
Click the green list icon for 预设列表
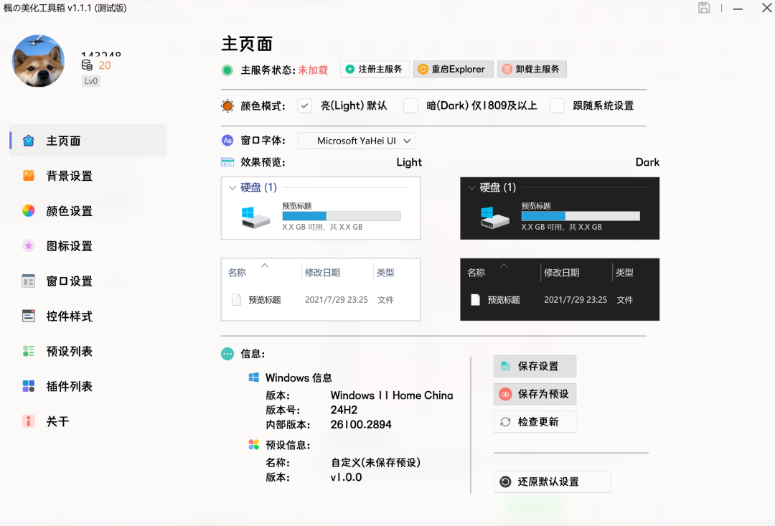(x=29, y=351)
